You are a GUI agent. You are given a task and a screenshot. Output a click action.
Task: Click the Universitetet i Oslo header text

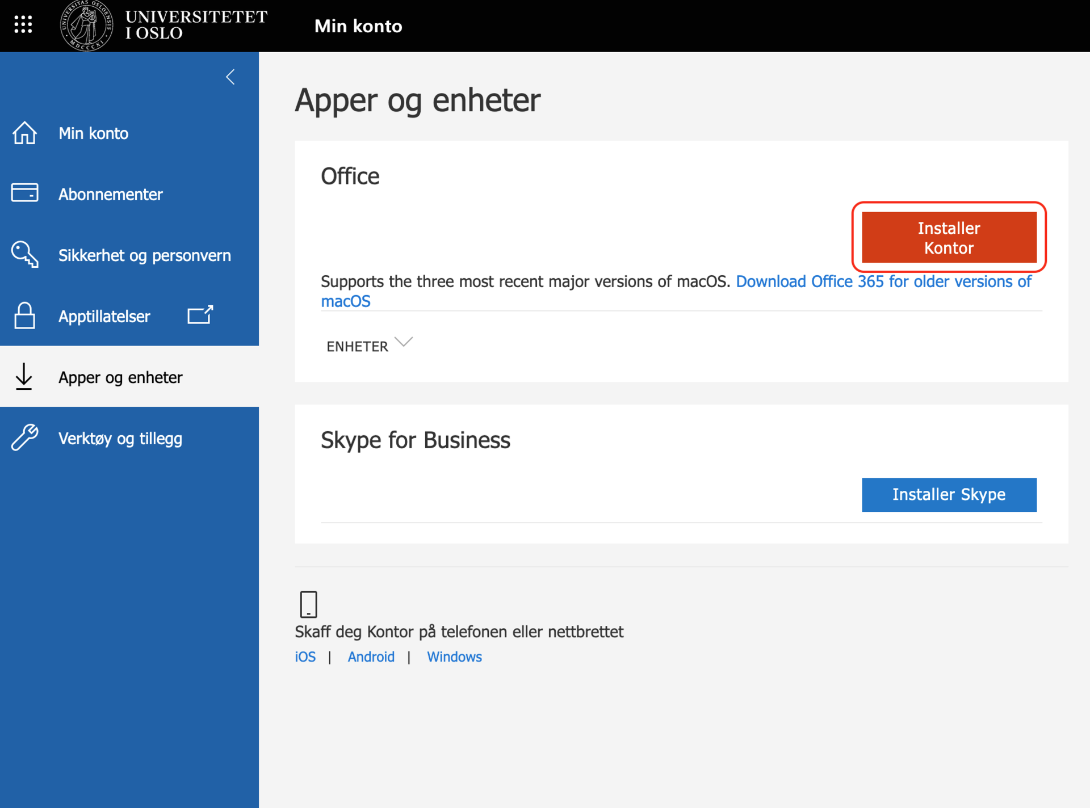tap(196, 25)
